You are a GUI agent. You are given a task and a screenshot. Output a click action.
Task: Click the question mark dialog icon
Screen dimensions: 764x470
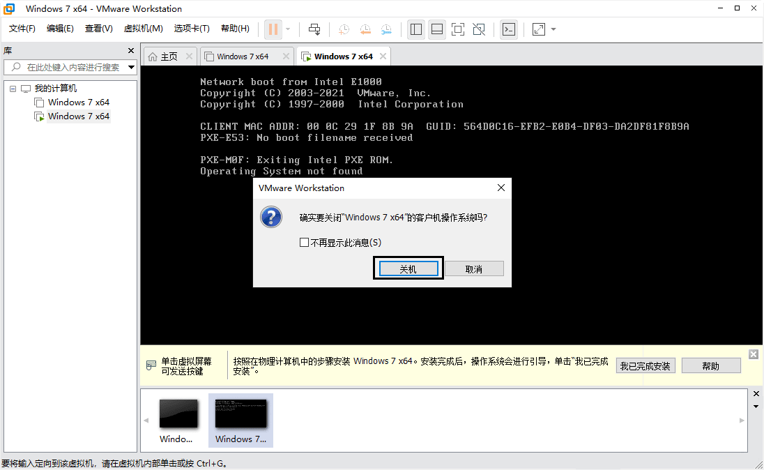pyautogui.click(x=271, y=217)
